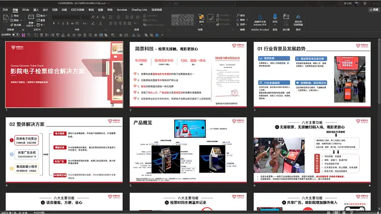
Task: Toggle Italic text formatting
Action: click(58, 23)
